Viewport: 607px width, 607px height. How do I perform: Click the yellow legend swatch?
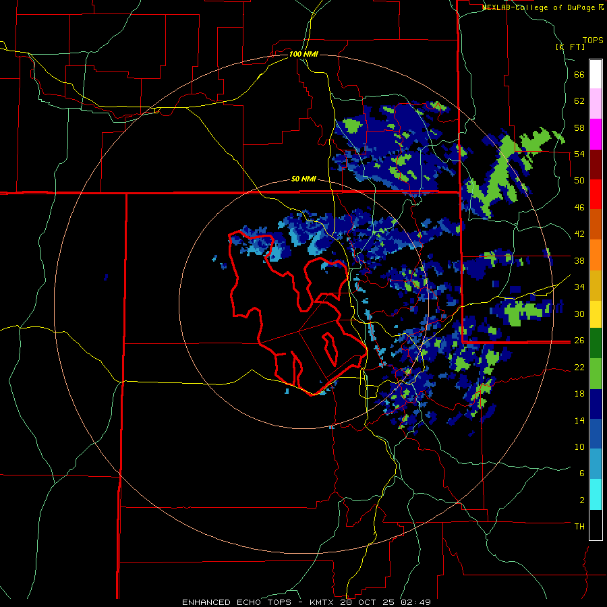pyautogui.click(x=596, y=314)
